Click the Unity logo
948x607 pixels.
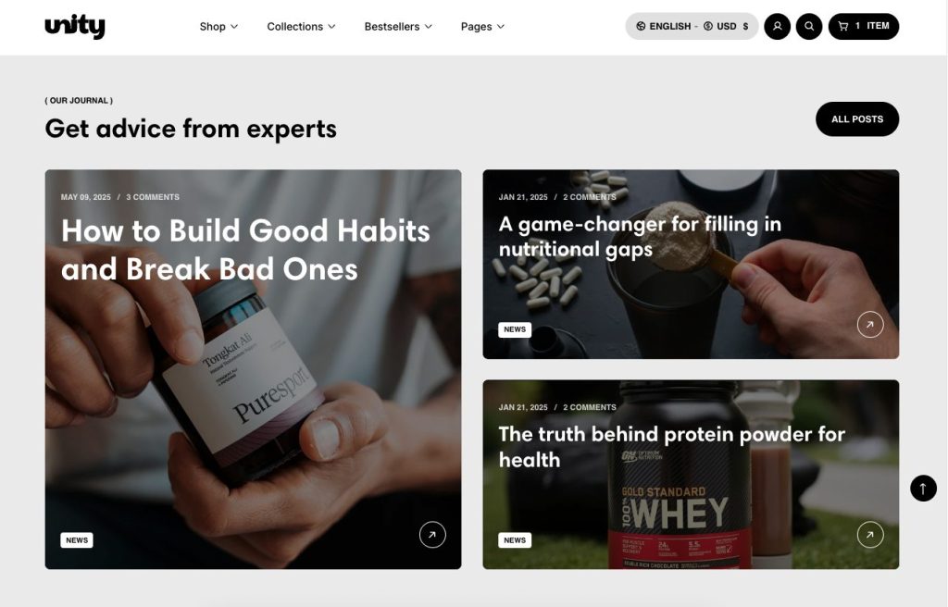75,26
